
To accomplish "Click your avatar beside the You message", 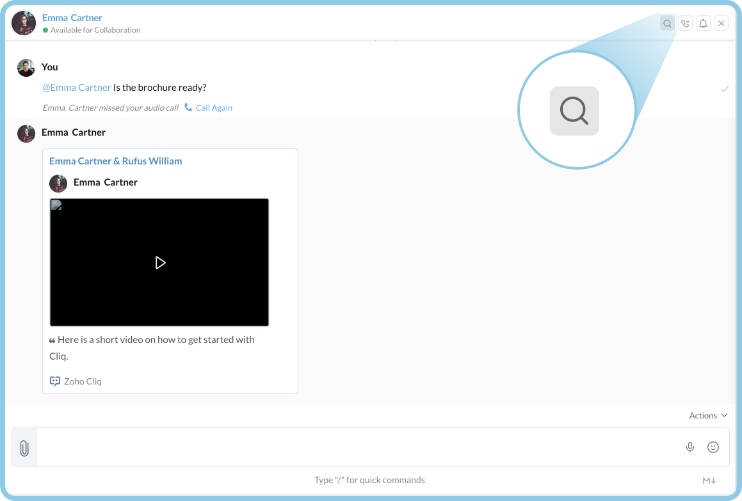I will click(x=26, y=68).
